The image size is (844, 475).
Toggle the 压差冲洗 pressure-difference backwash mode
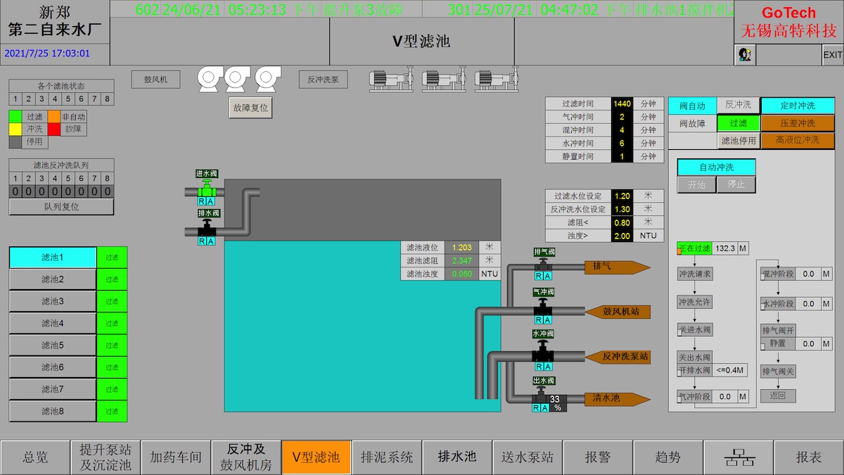[x=798, y=123]
